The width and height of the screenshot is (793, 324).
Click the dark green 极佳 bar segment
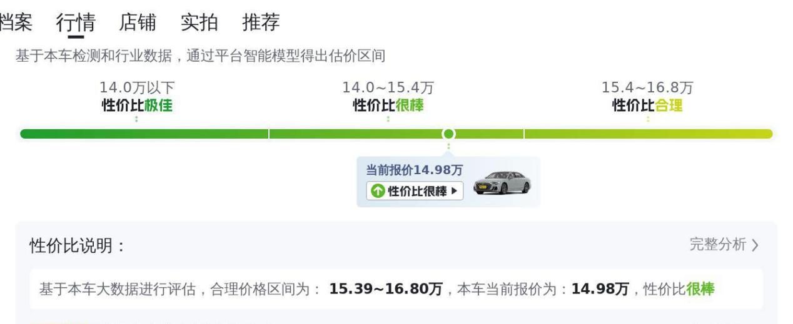pos(144,134)
